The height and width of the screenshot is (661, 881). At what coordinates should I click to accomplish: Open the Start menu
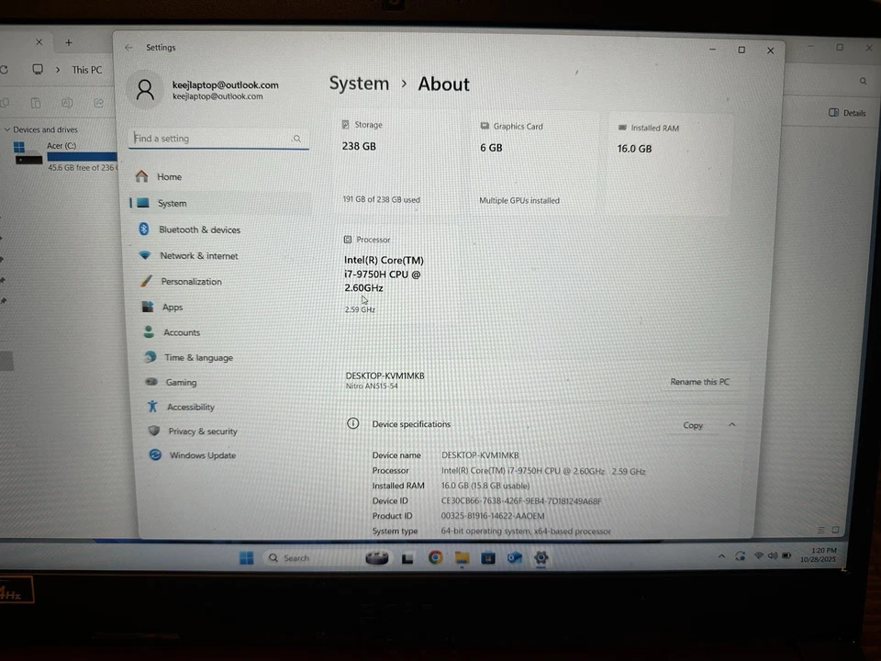pyautogui.click(x=246, y=557)
